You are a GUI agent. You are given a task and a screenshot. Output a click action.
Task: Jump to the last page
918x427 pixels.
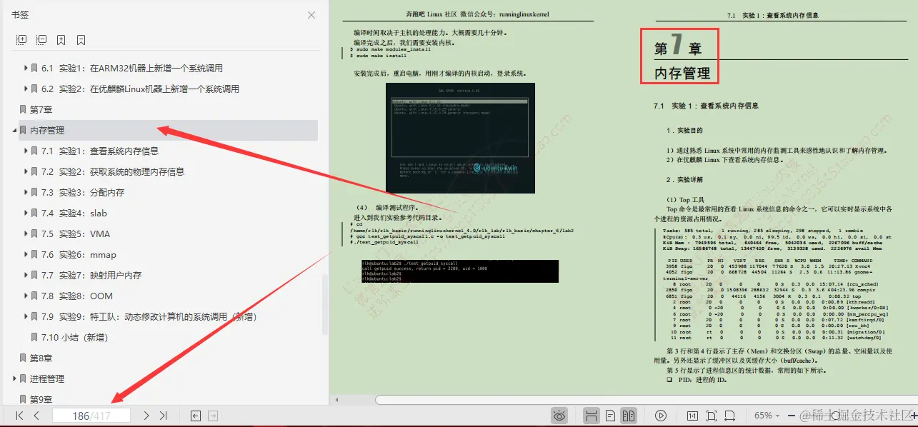163,415
